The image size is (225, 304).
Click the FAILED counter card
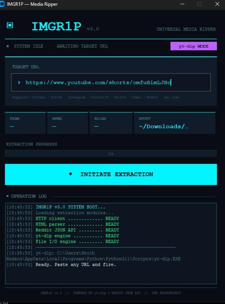[x=111, y=123]
